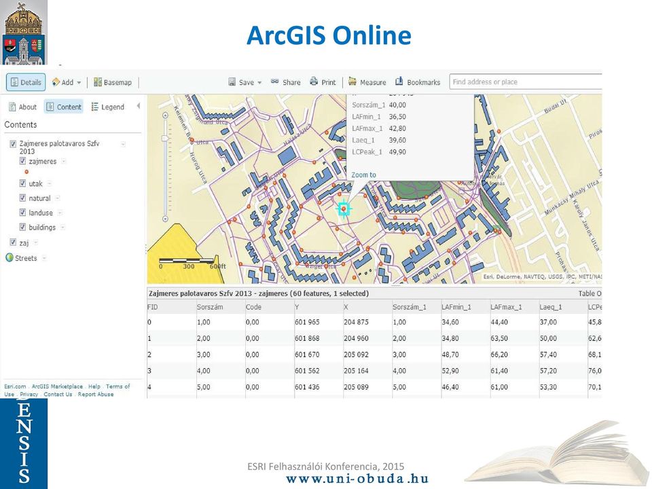Sort by the FID column header
652x489 pixels.
(152, 307)
